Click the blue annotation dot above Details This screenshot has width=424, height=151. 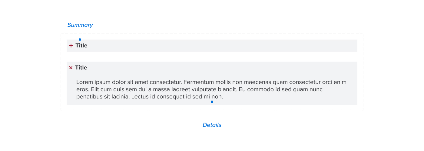tap(212, 102)
